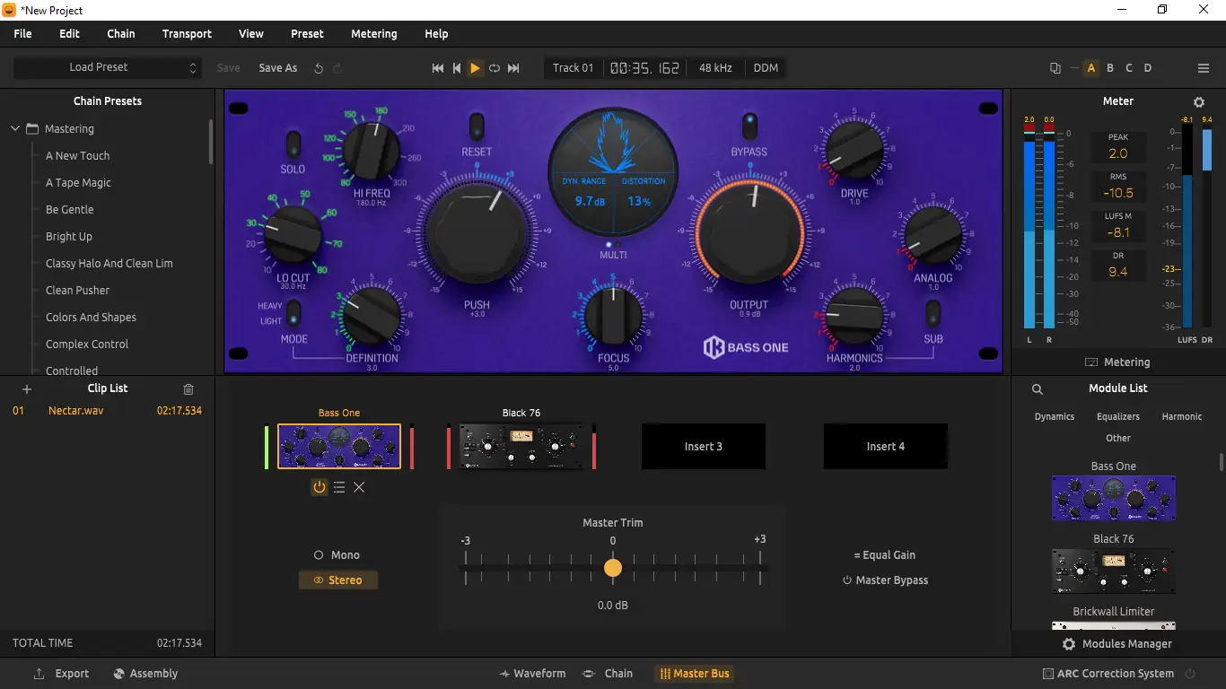Open the 48 kHz sample rate selector
Image resolution: width=1226 pixels, height=689 pixels.
coord(715,68)
